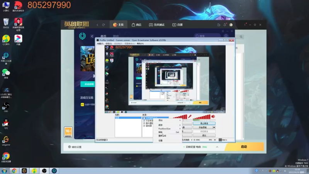Choose Position/Size in the context menu

click(x=167, y=129)
